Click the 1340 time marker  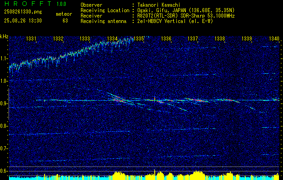tap(274, 38)
